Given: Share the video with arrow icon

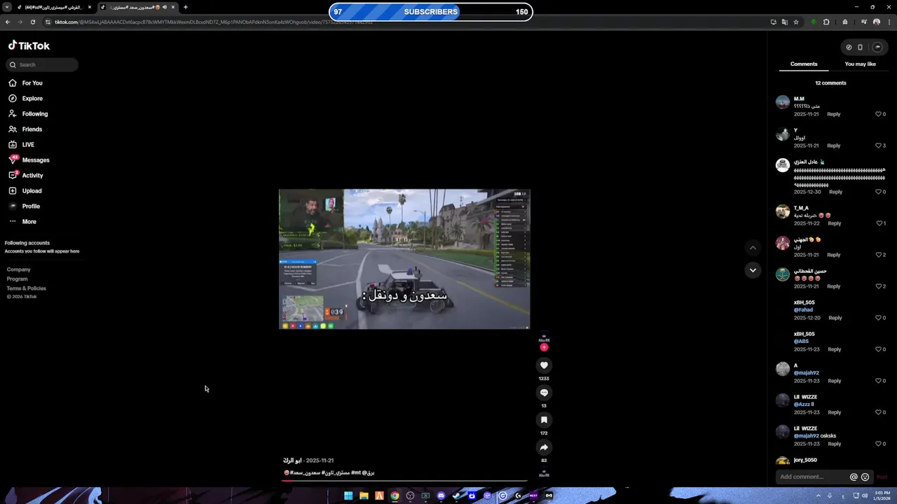Looking at the screenshot, I should tap(544, 447).
